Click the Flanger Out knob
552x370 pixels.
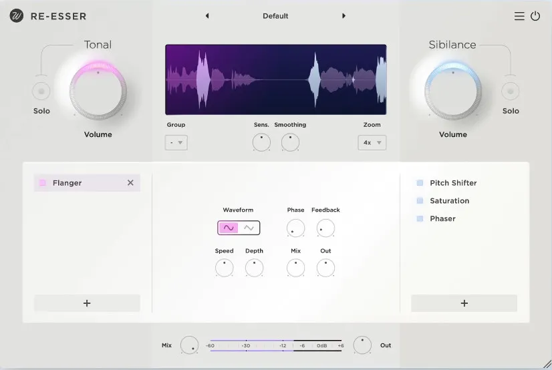[x=325, y=268]
